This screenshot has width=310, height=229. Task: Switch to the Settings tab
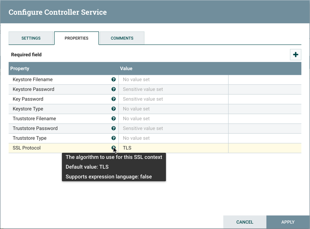tap(31, 38)
